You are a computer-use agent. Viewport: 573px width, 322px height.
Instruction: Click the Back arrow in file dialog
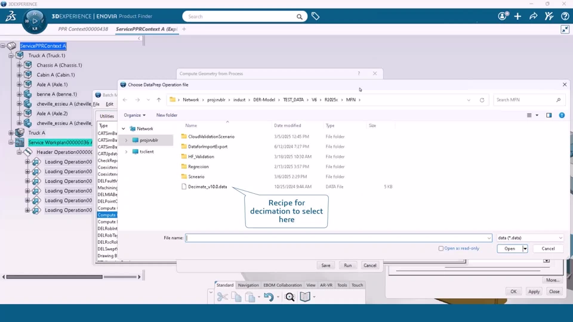[x=125, y=100]
